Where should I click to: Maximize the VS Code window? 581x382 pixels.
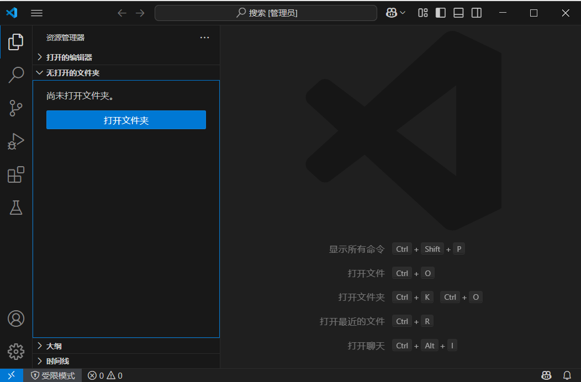pos(534,13)
